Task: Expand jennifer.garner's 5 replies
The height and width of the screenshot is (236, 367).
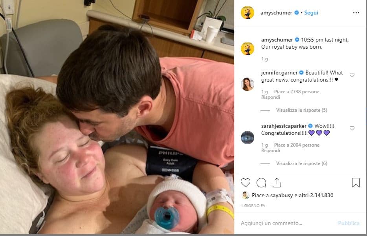Action: (x=301, y=110)
